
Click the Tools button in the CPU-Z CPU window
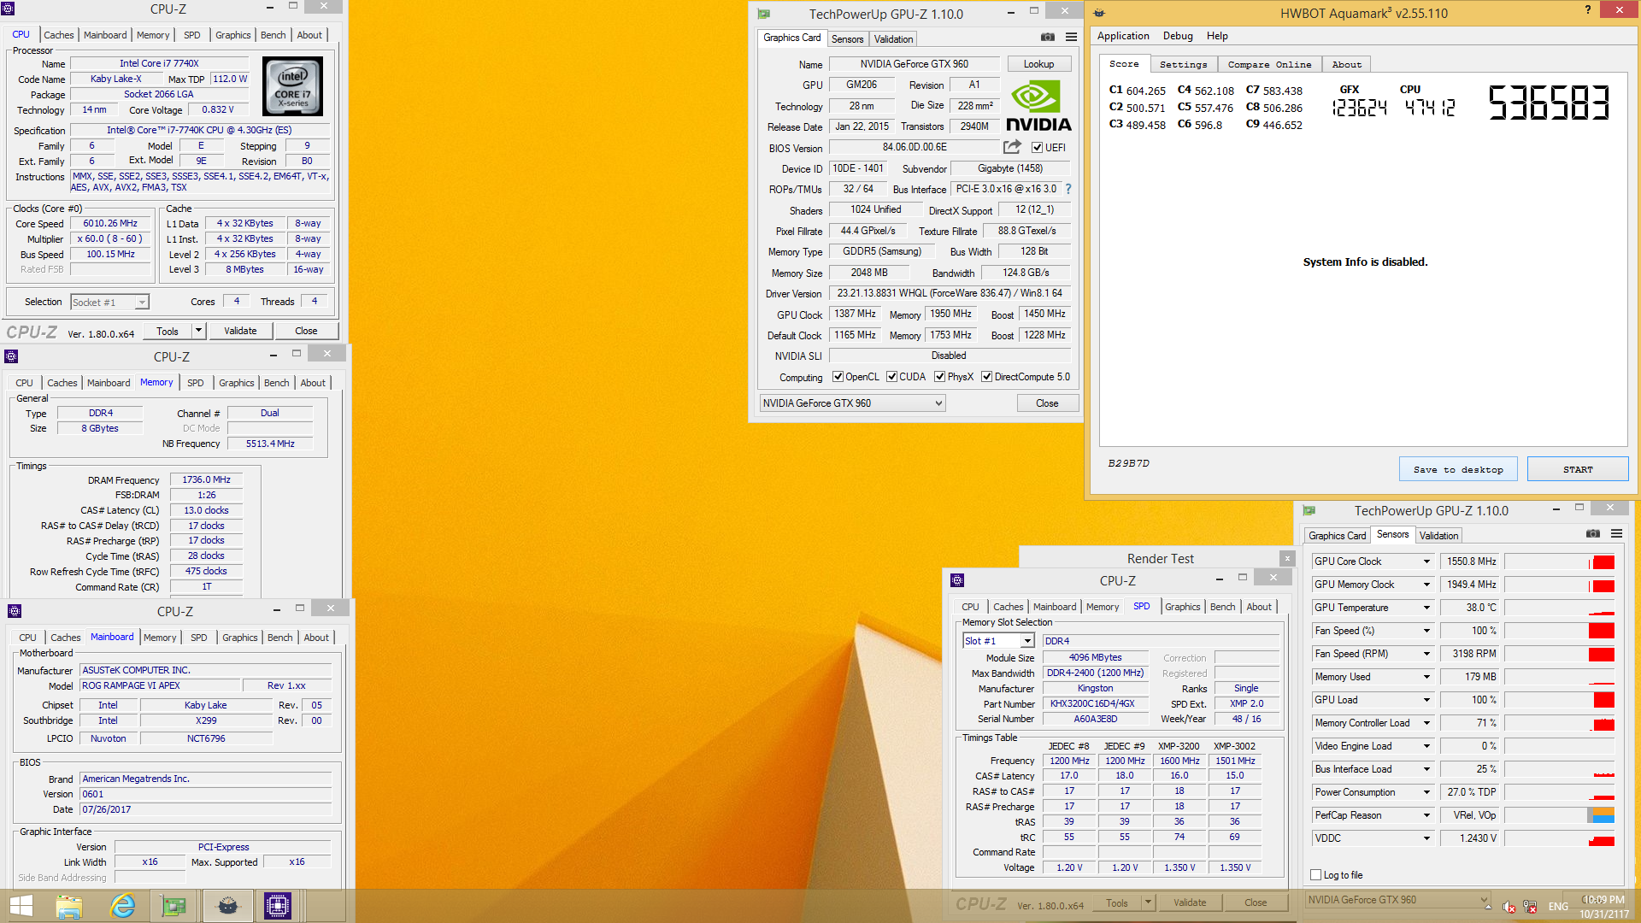coord(168,331)
